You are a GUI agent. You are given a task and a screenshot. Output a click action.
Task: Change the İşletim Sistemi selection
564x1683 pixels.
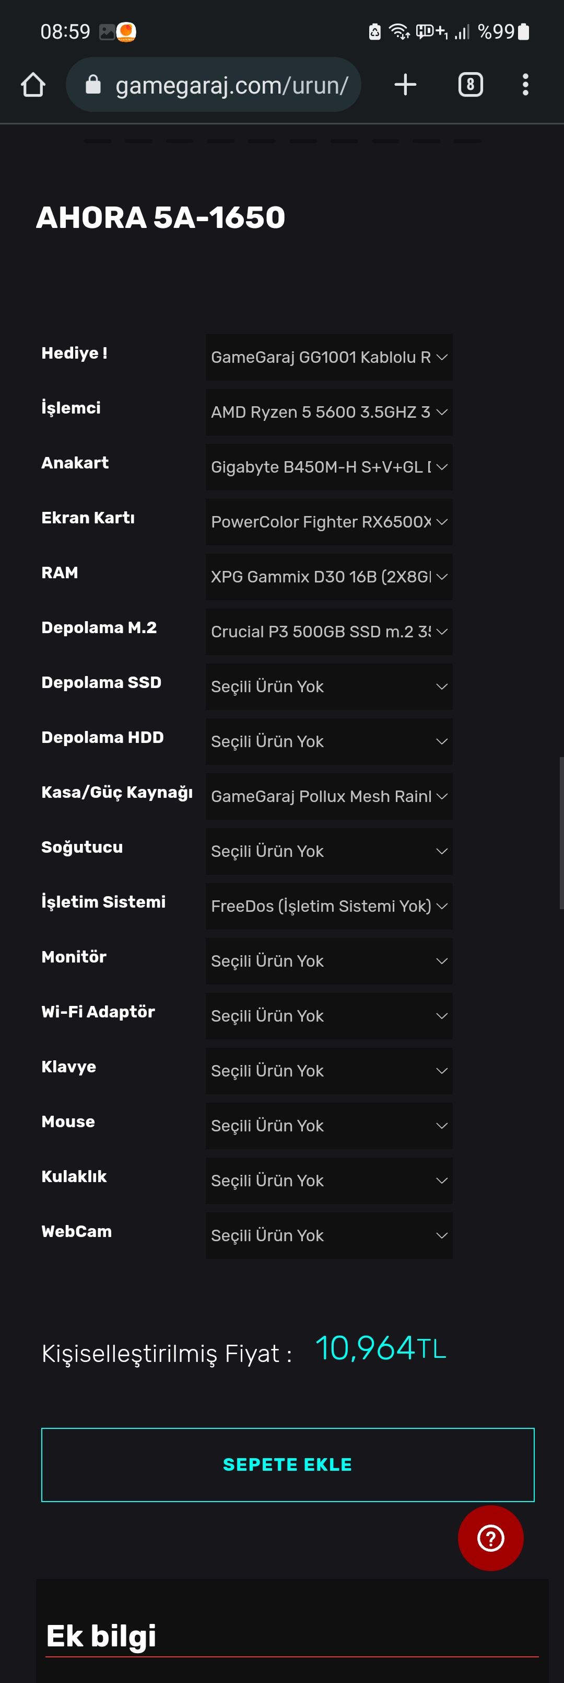tap(328, 906)
